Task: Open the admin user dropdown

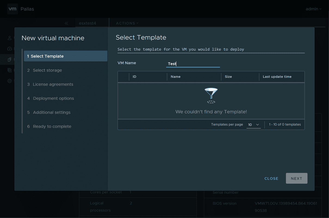Action: 313,9
